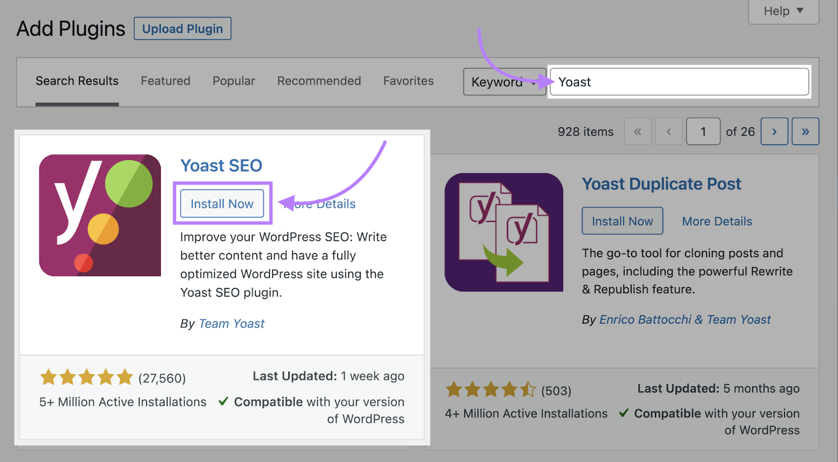View the Recommended plugins tab
The image size is (838, 462).
point(318,81)
